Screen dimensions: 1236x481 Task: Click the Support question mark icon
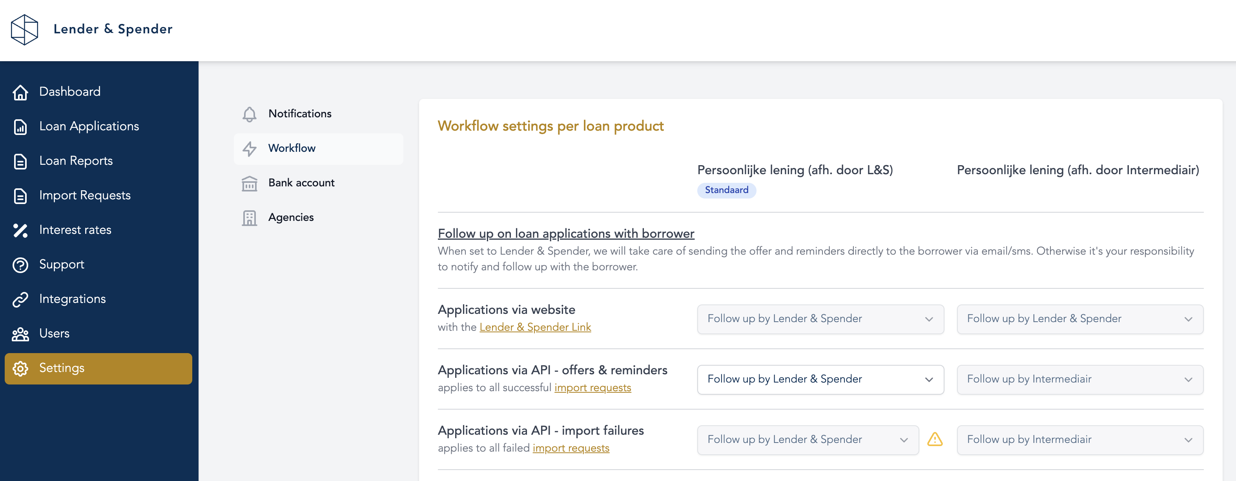click(20, 265)
